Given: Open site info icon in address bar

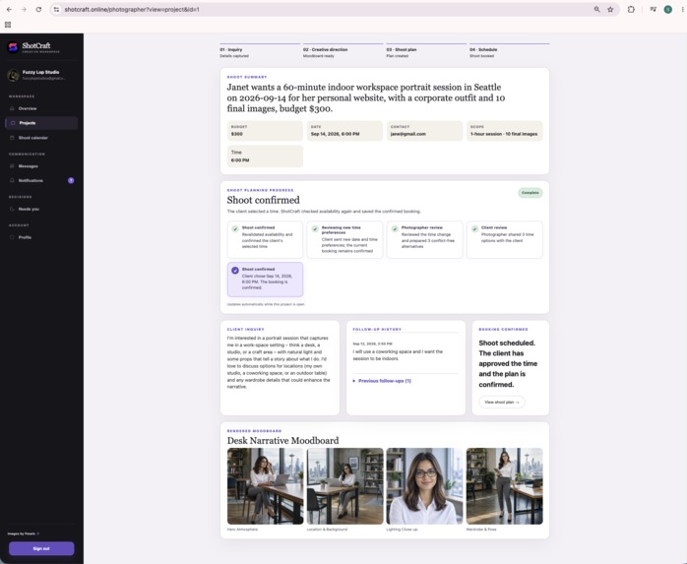Looking at the screenshot, I should click(x=56, y=9).
